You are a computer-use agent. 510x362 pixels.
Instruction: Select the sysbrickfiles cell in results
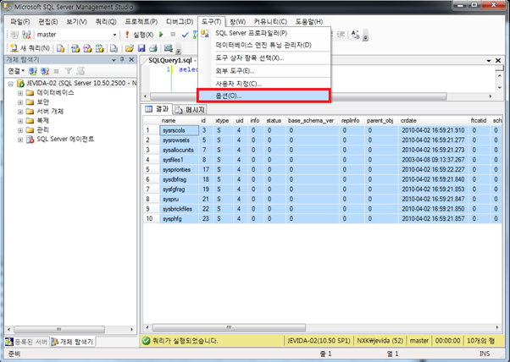179,209
